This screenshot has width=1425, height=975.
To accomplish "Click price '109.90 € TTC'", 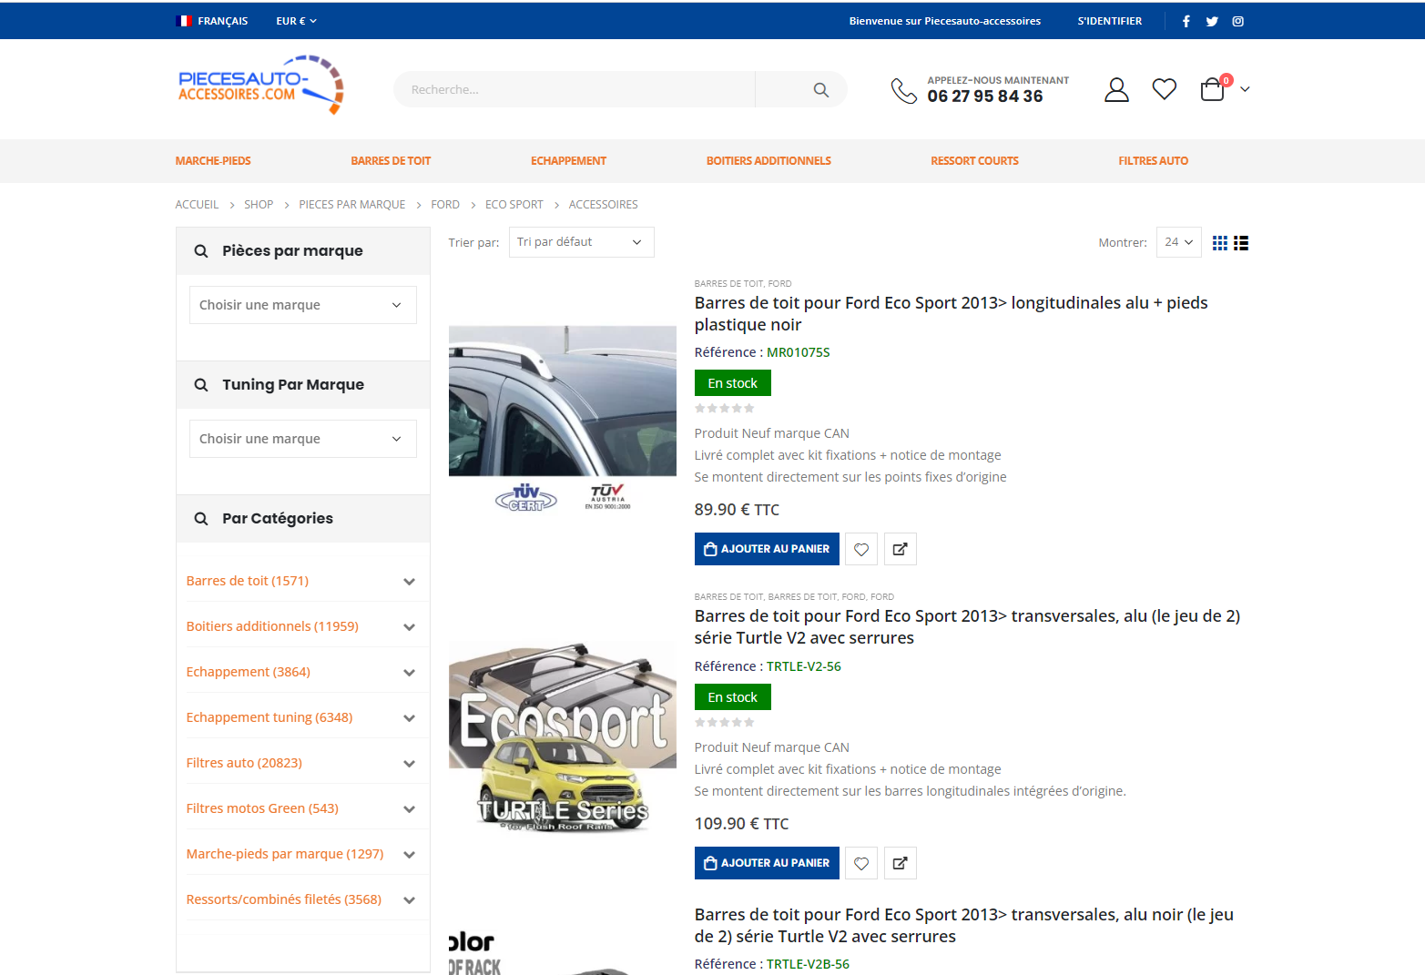I will click(x=741, y=824).
